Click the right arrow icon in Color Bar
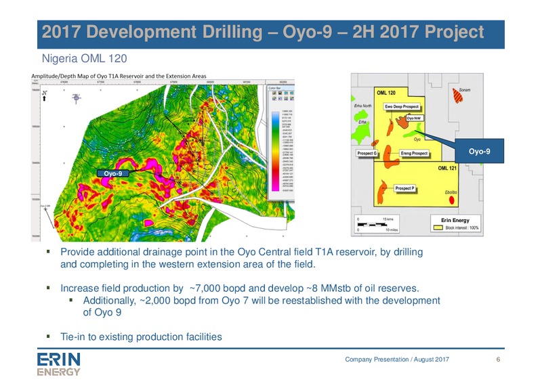This screenshot has height=386, width=542. [x=292, y=93]
